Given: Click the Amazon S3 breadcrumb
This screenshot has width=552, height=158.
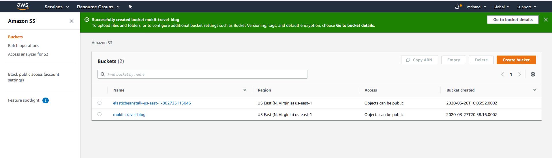Looking at the screenshot, I should (x=102, y=43).
